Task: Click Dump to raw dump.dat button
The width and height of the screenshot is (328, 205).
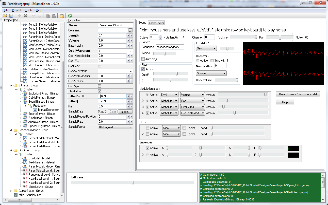Action: (298, 94)
